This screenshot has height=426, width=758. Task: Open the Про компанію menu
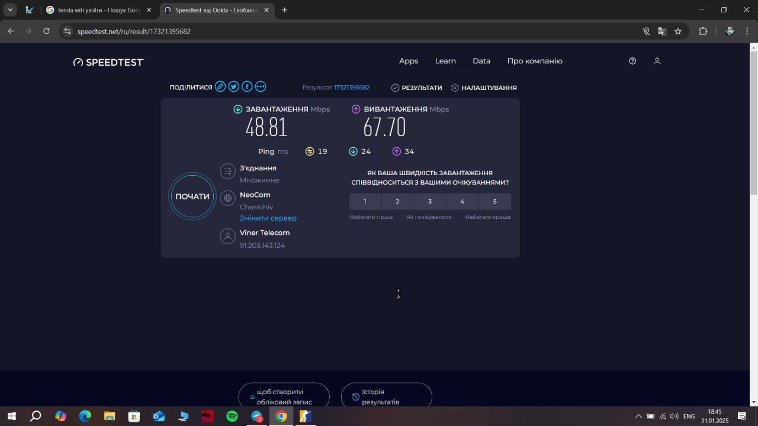(535, 61)
